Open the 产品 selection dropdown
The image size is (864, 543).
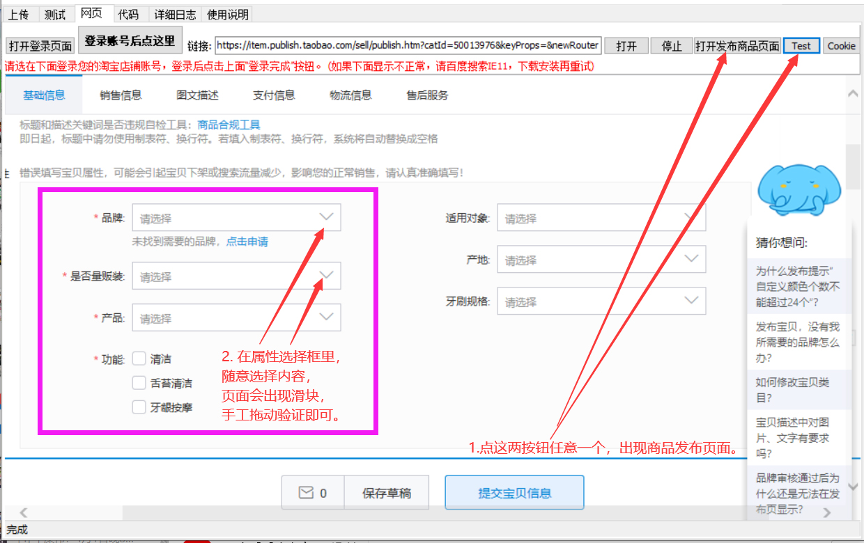[236, 318]
